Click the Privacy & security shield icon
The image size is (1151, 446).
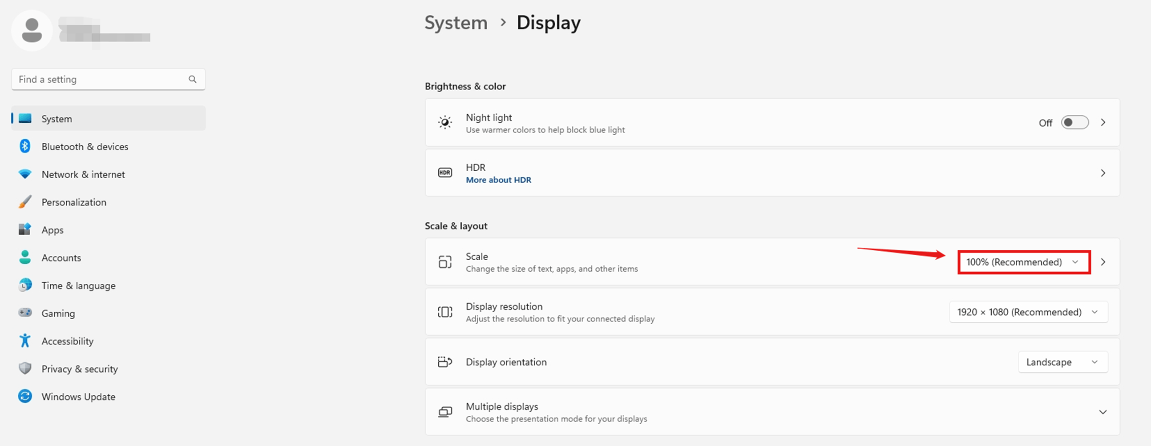pos(25,368)
